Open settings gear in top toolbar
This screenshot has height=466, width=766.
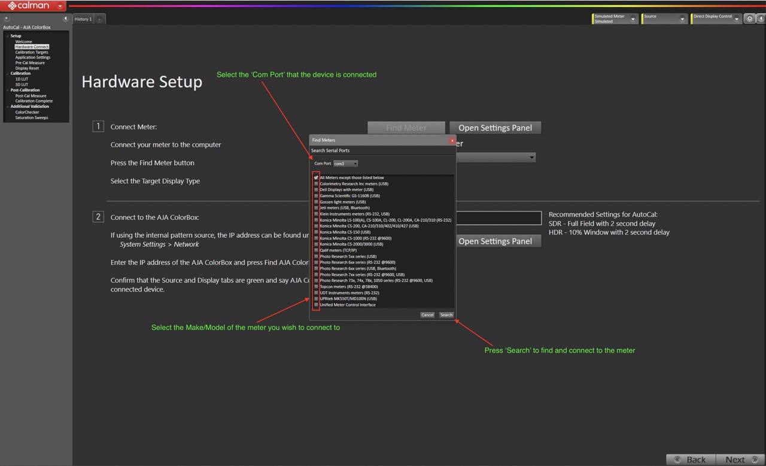[x=749, y=19]
